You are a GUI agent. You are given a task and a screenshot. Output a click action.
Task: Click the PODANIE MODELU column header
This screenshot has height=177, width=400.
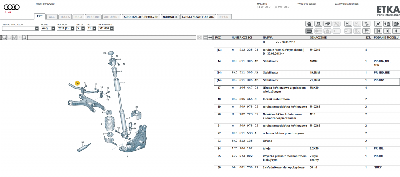386,37
